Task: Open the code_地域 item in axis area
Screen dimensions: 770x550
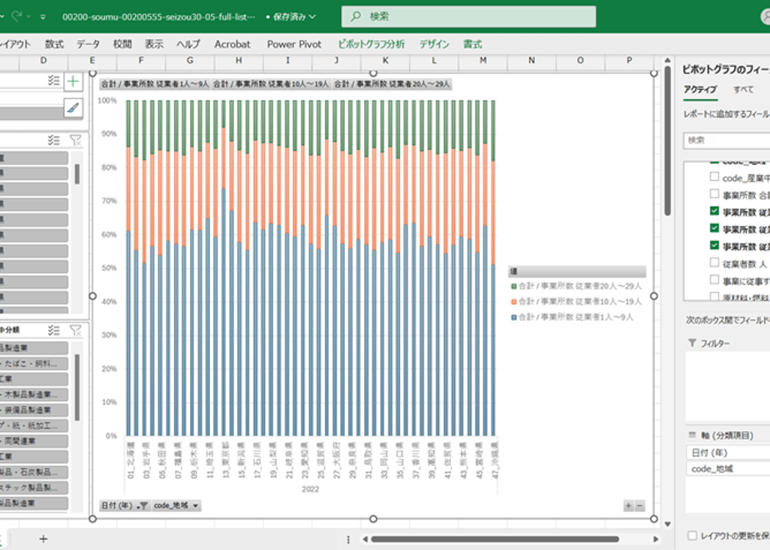Action: tap(727, 469)
